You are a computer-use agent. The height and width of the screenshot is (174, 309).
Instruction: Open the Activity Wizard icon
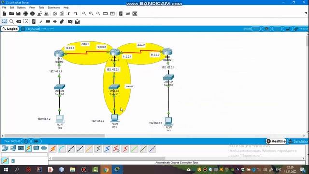click(x=40, y=14)
